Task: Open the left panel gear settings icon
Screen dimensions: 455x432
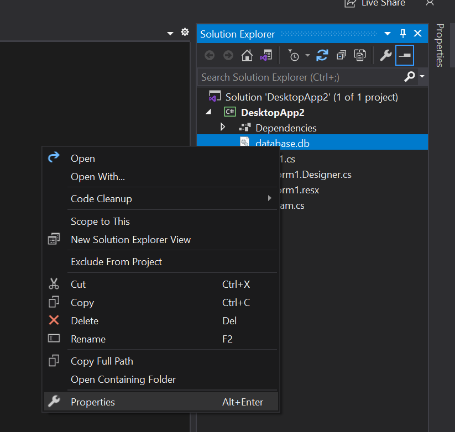Action: [185, 32]
